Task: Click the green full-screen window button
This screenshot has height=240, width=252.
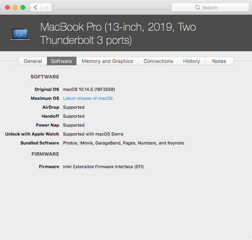Action: pyautogui.click(x=23, y=7)
